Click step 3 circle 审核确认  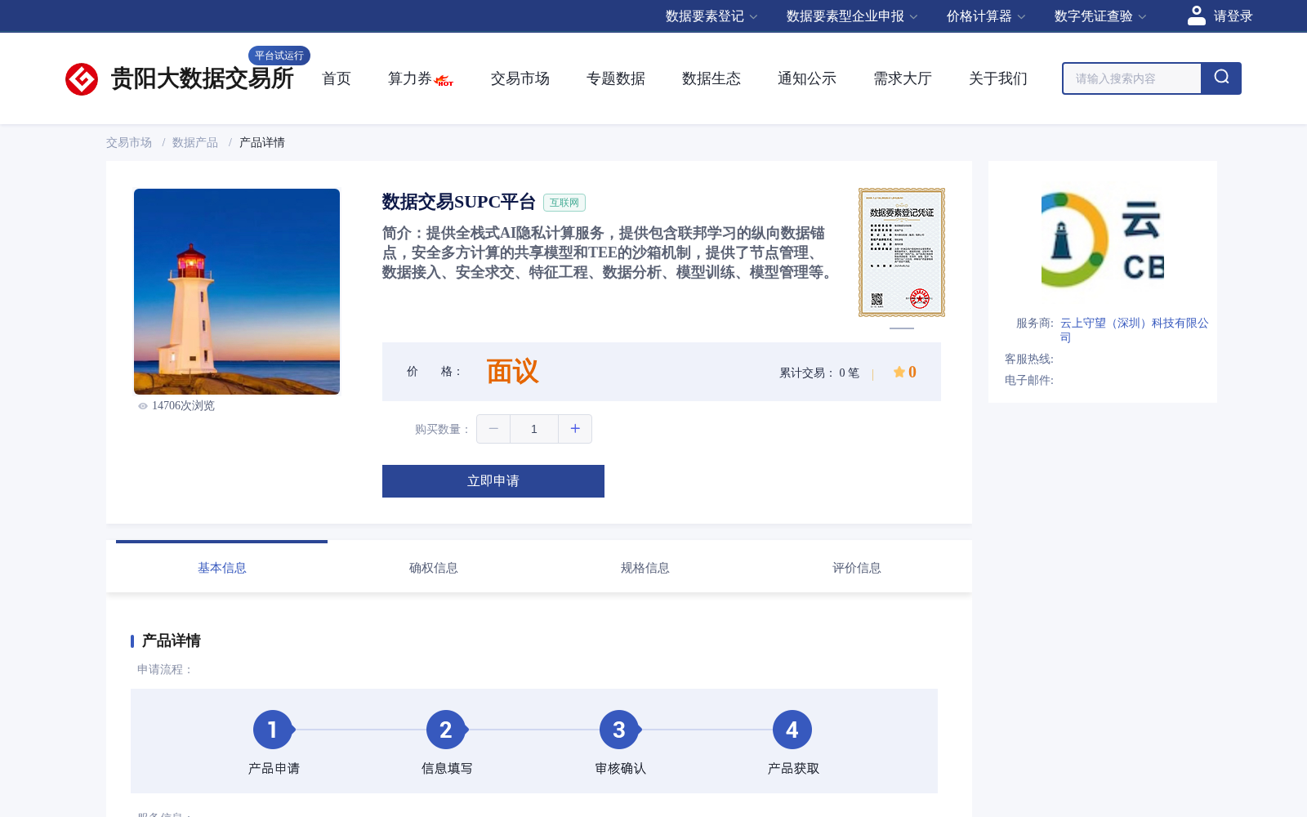point(619,730)
